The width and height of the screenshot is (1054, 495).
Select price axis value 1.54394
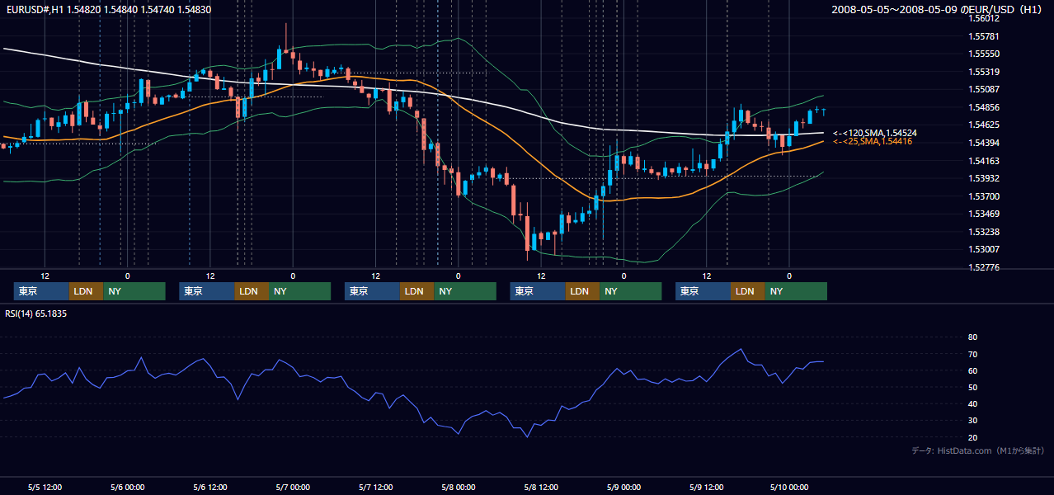pos(984,143)
